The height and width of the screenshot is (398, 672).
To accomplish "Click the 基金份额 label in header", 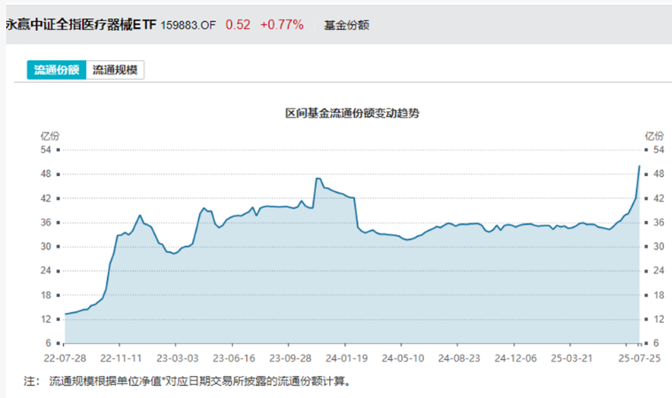I will point(346,26).
